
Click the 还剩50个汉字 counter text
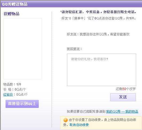pyautogui.click(x=126, y=89)
